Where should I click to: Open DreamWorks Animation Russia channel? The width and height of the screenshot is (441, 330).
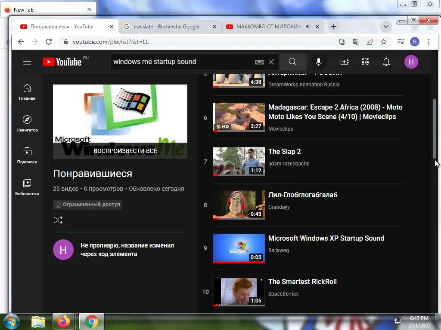pos(304,85)
